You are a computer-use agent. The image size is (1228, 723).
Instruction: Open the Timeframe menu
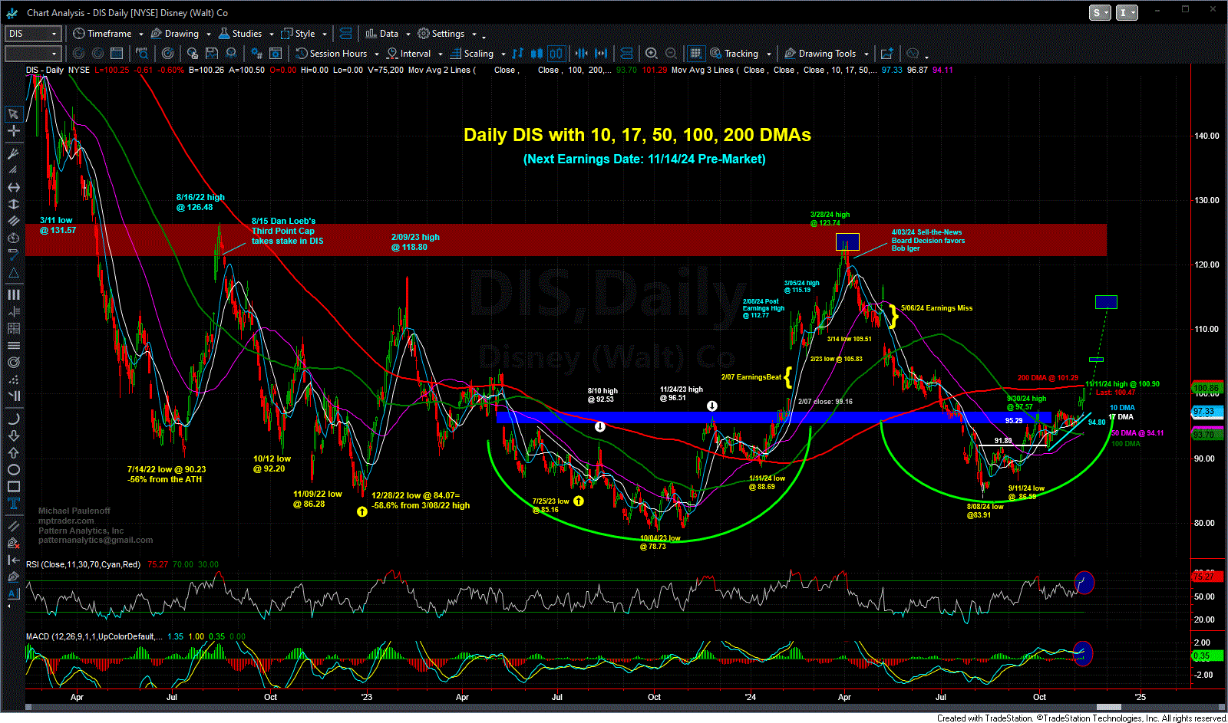107,34
